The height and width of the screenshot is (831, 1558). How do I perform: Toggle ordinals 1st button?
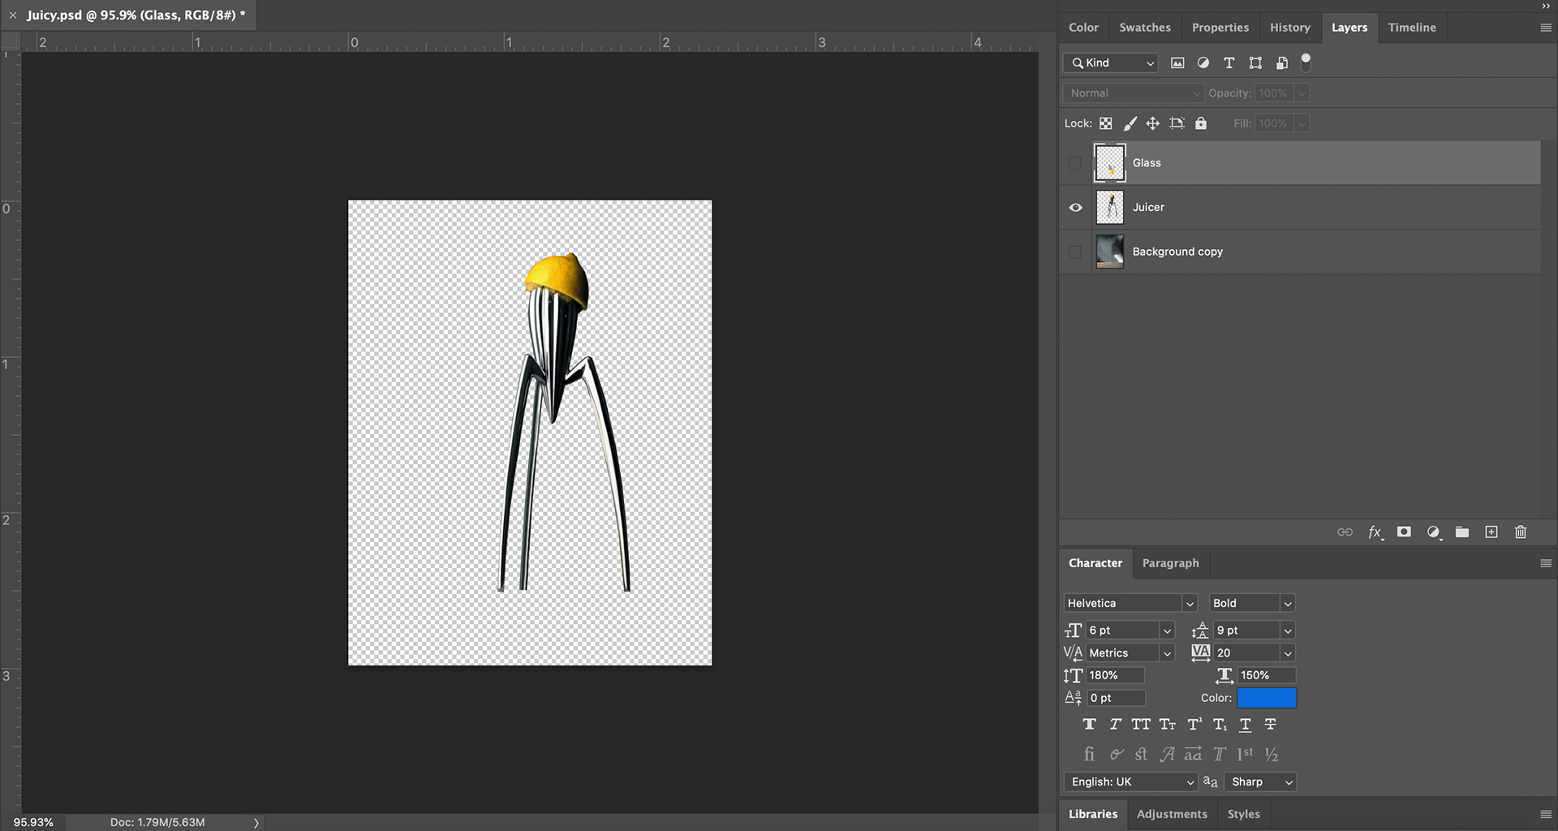pos(1245,754)
